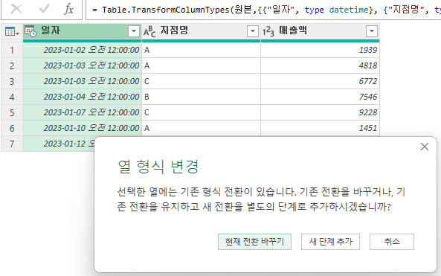
Task: Click 매출액 cell 7546
Action: [x=320, y=97]
